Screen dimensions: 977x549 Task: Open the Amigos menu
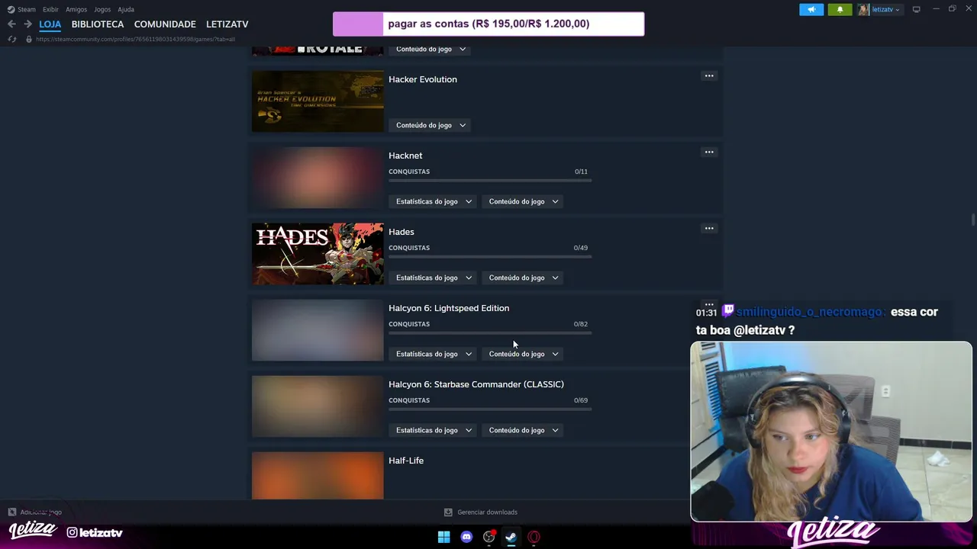(x=76, y=9)
